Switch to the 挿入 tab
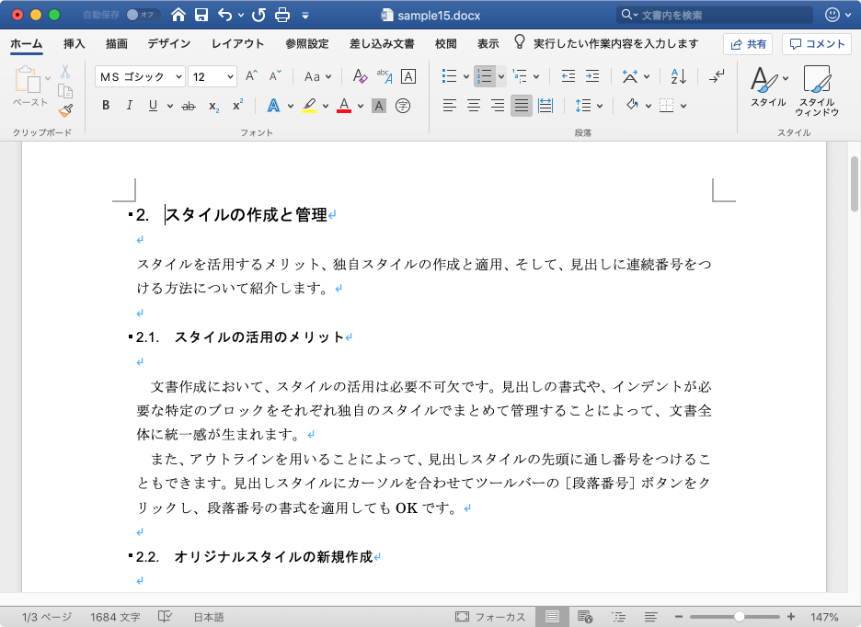The image size is (861, 627). [75, 44]
